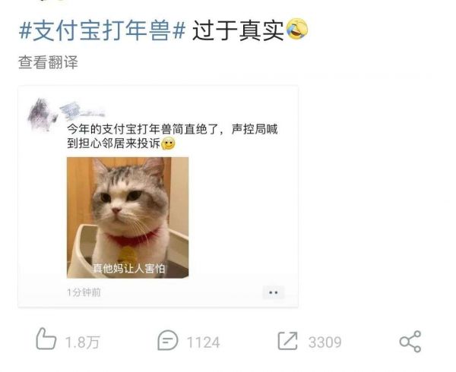Tap the 真他妈让人害怕 caption on image

129,268
